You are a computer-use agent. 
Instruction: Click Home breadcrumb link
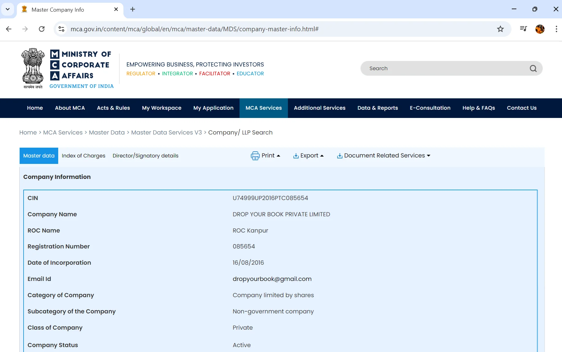pos(28,132)
